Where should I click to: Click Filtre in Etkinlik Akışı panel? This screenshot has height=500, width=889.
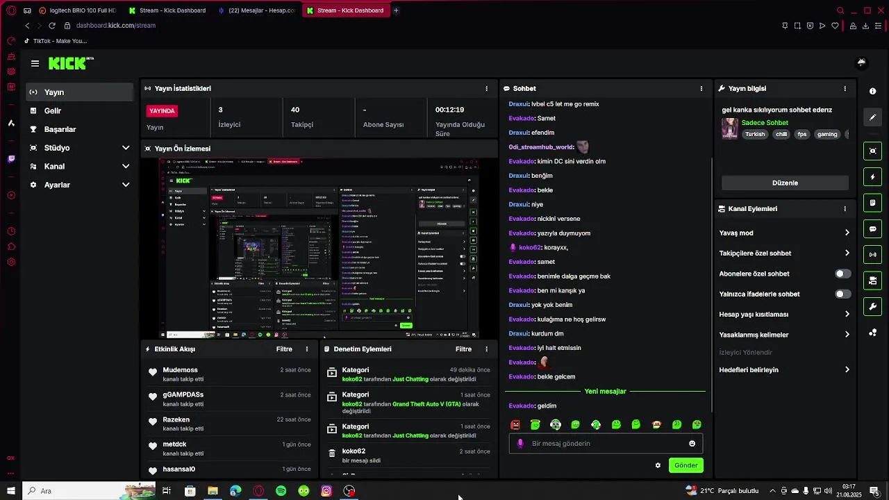[284, 349]
